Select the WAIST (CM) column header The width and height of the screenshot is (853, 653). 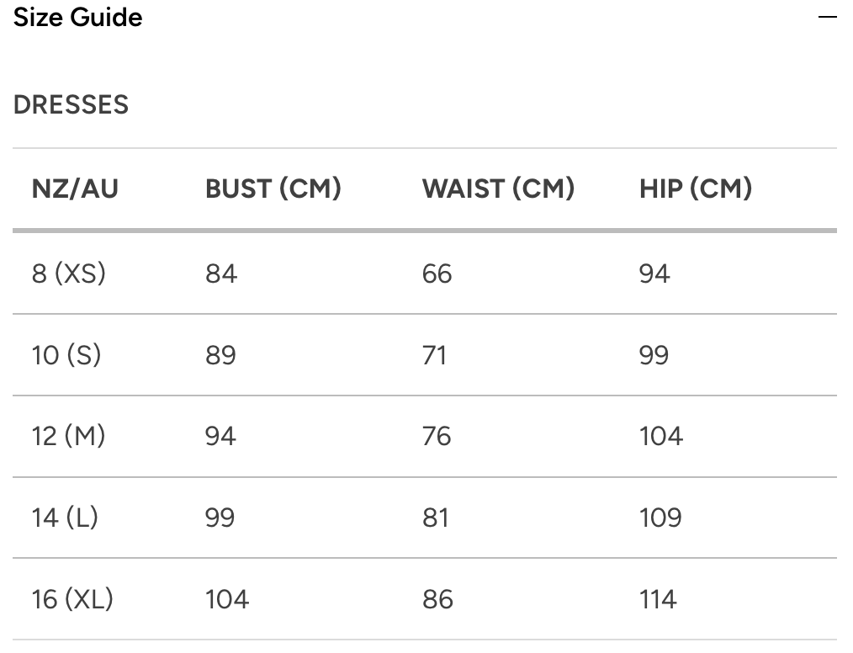498,188
